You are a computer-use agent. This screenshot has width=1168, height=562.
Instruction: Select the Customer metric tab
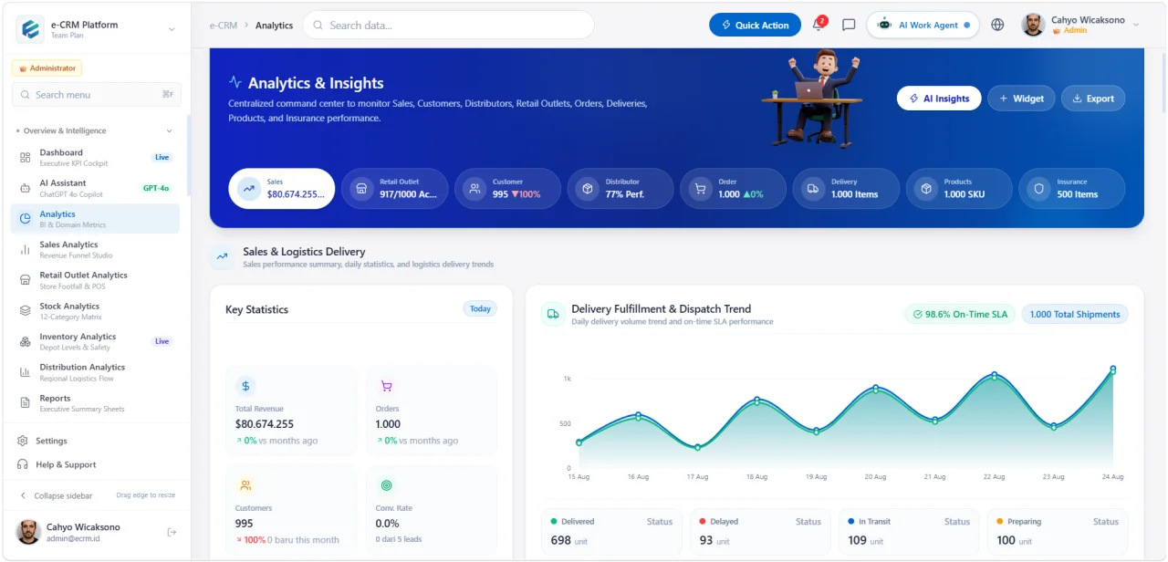[507, 189]
